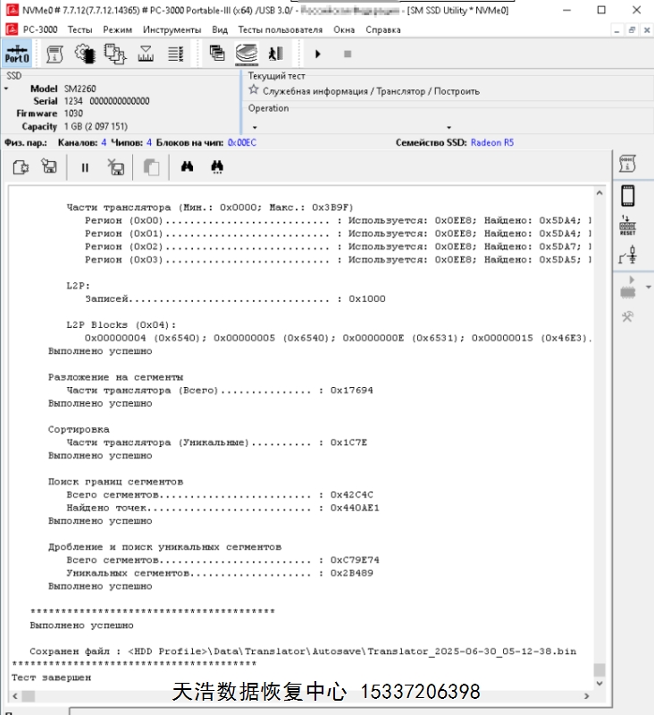Open the Тесты menu

coord(80,29)
